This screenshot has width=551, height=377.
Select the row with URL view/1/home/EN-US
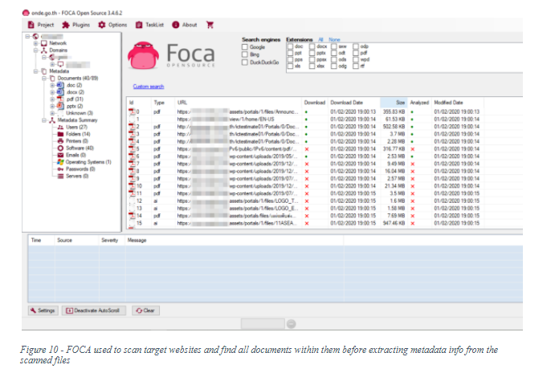point(306,120)
